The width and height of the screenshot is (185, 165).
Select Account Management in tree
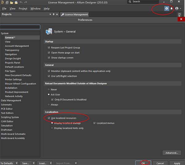click(17, 46)
